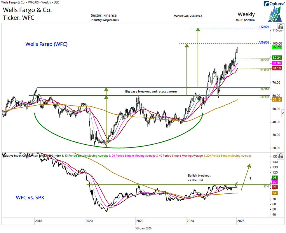Expand the side panel chevron
Viewport: 286px width, 233px height.
(x=283, y=113)
